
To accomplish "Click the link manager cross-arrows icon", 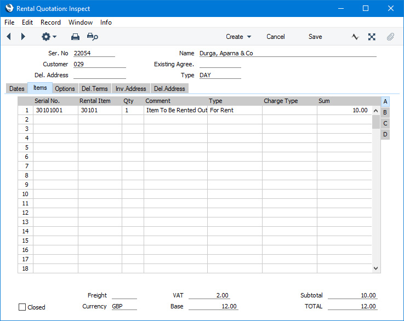I will [372, 37].
